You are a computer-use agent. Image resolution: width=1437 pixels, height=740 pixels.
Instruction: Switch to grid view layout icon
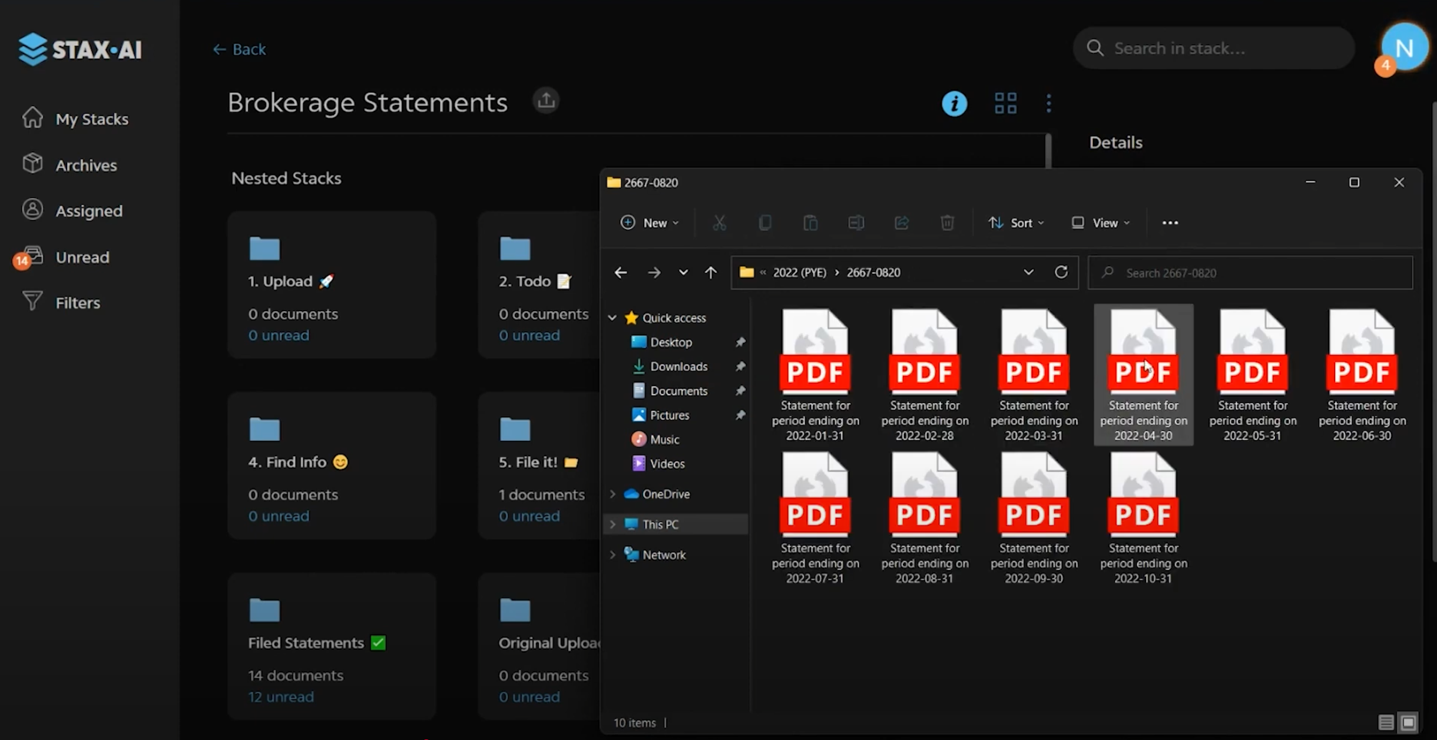[x=1005, y=104]
